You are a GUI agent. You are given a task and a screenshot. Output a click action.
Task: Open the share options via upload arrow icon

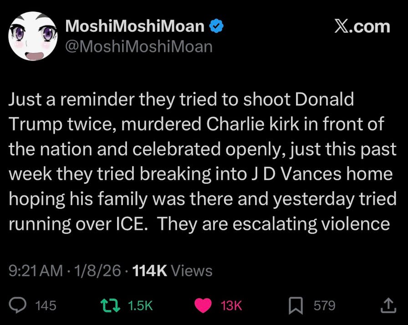pyautogui.click(x=387, y=305)
